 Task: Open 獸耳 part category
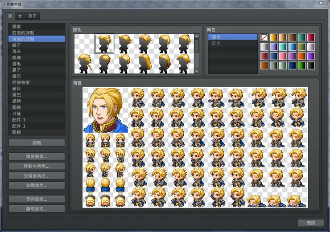tap(37, 89)
